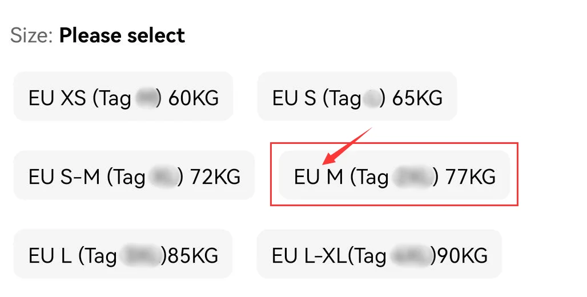Select the size option for 90KG
Screen dimensions: 587x297
(379, 255)
